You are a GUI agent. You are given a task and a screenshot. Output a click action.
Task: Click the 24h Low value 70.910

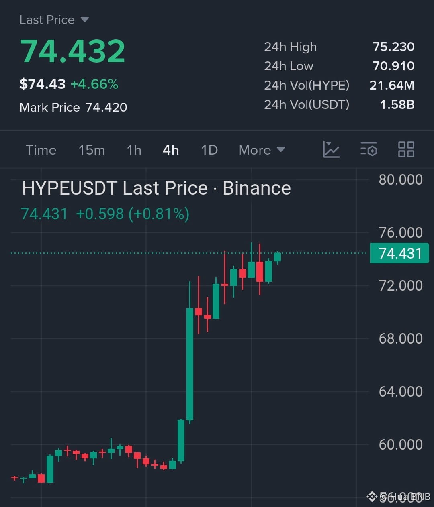pyautogui.click(x=393, y=66)
